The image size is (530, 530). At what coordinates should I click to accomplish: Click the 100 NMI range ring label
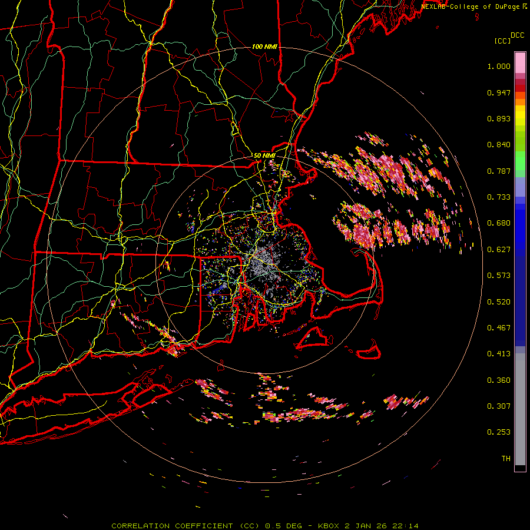coord(264,47)
